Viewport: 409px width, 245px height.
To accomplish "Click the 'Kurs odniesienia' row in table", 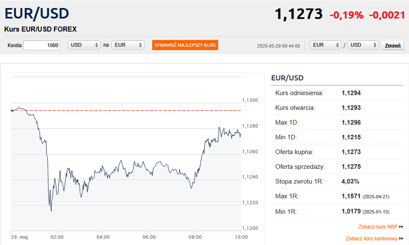I will pyautogui.click(x=299, y=93).
